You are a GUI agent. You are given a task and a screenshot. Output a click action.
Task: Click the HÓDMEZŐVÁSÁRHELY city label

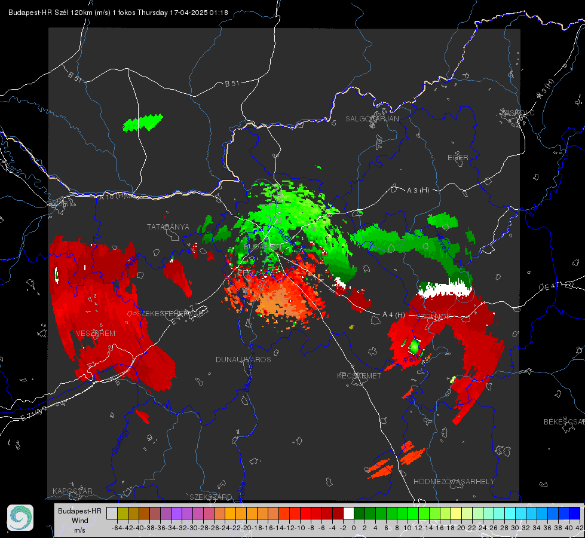click(x=454, y=482)
